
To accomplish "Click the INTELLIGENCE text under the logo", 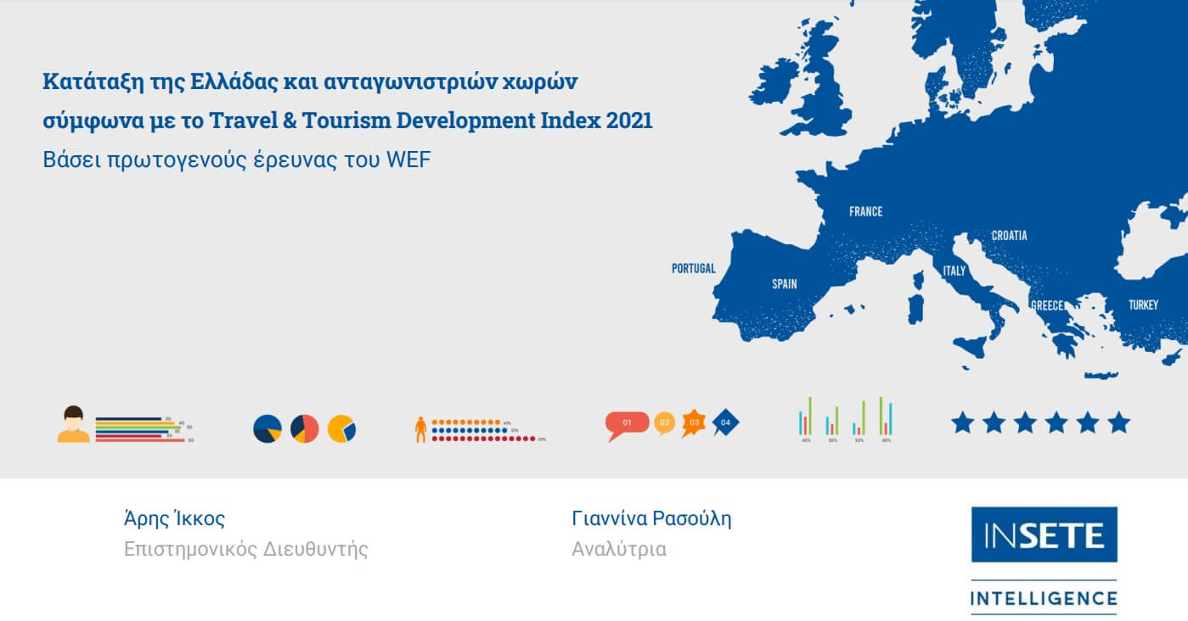I will pyautogui.click(x=1044, y=598).
